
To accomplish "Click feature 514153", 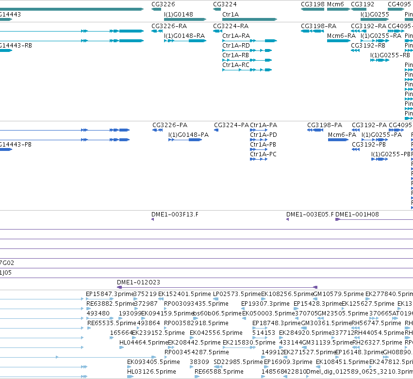I will pyautogui.click(x=264, y=333).
